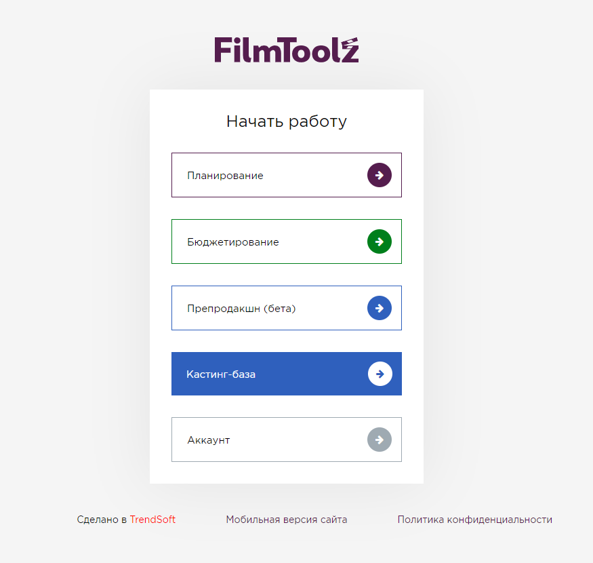Follow the red TrendSoft link
This screenshot has width=593, height=563.
(x=152, y=520)
